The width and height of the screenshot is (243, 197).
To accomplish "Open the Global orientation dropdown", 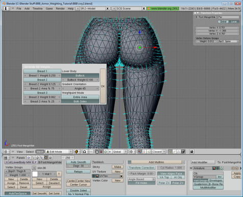I will pyautogui.click(x=119, y=152).
